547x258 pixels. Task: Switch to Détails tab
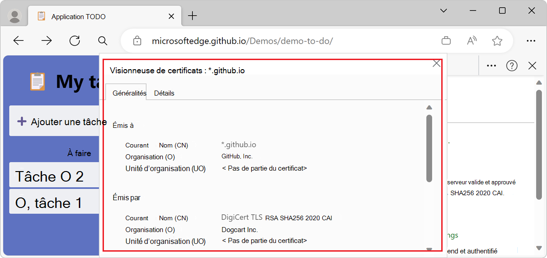click(164, 93)
